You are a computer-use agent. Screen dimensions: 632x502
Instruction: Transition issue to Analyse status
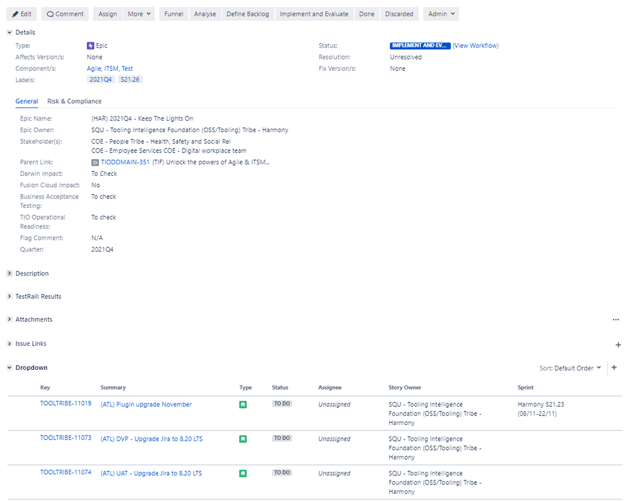pos(205,14)
